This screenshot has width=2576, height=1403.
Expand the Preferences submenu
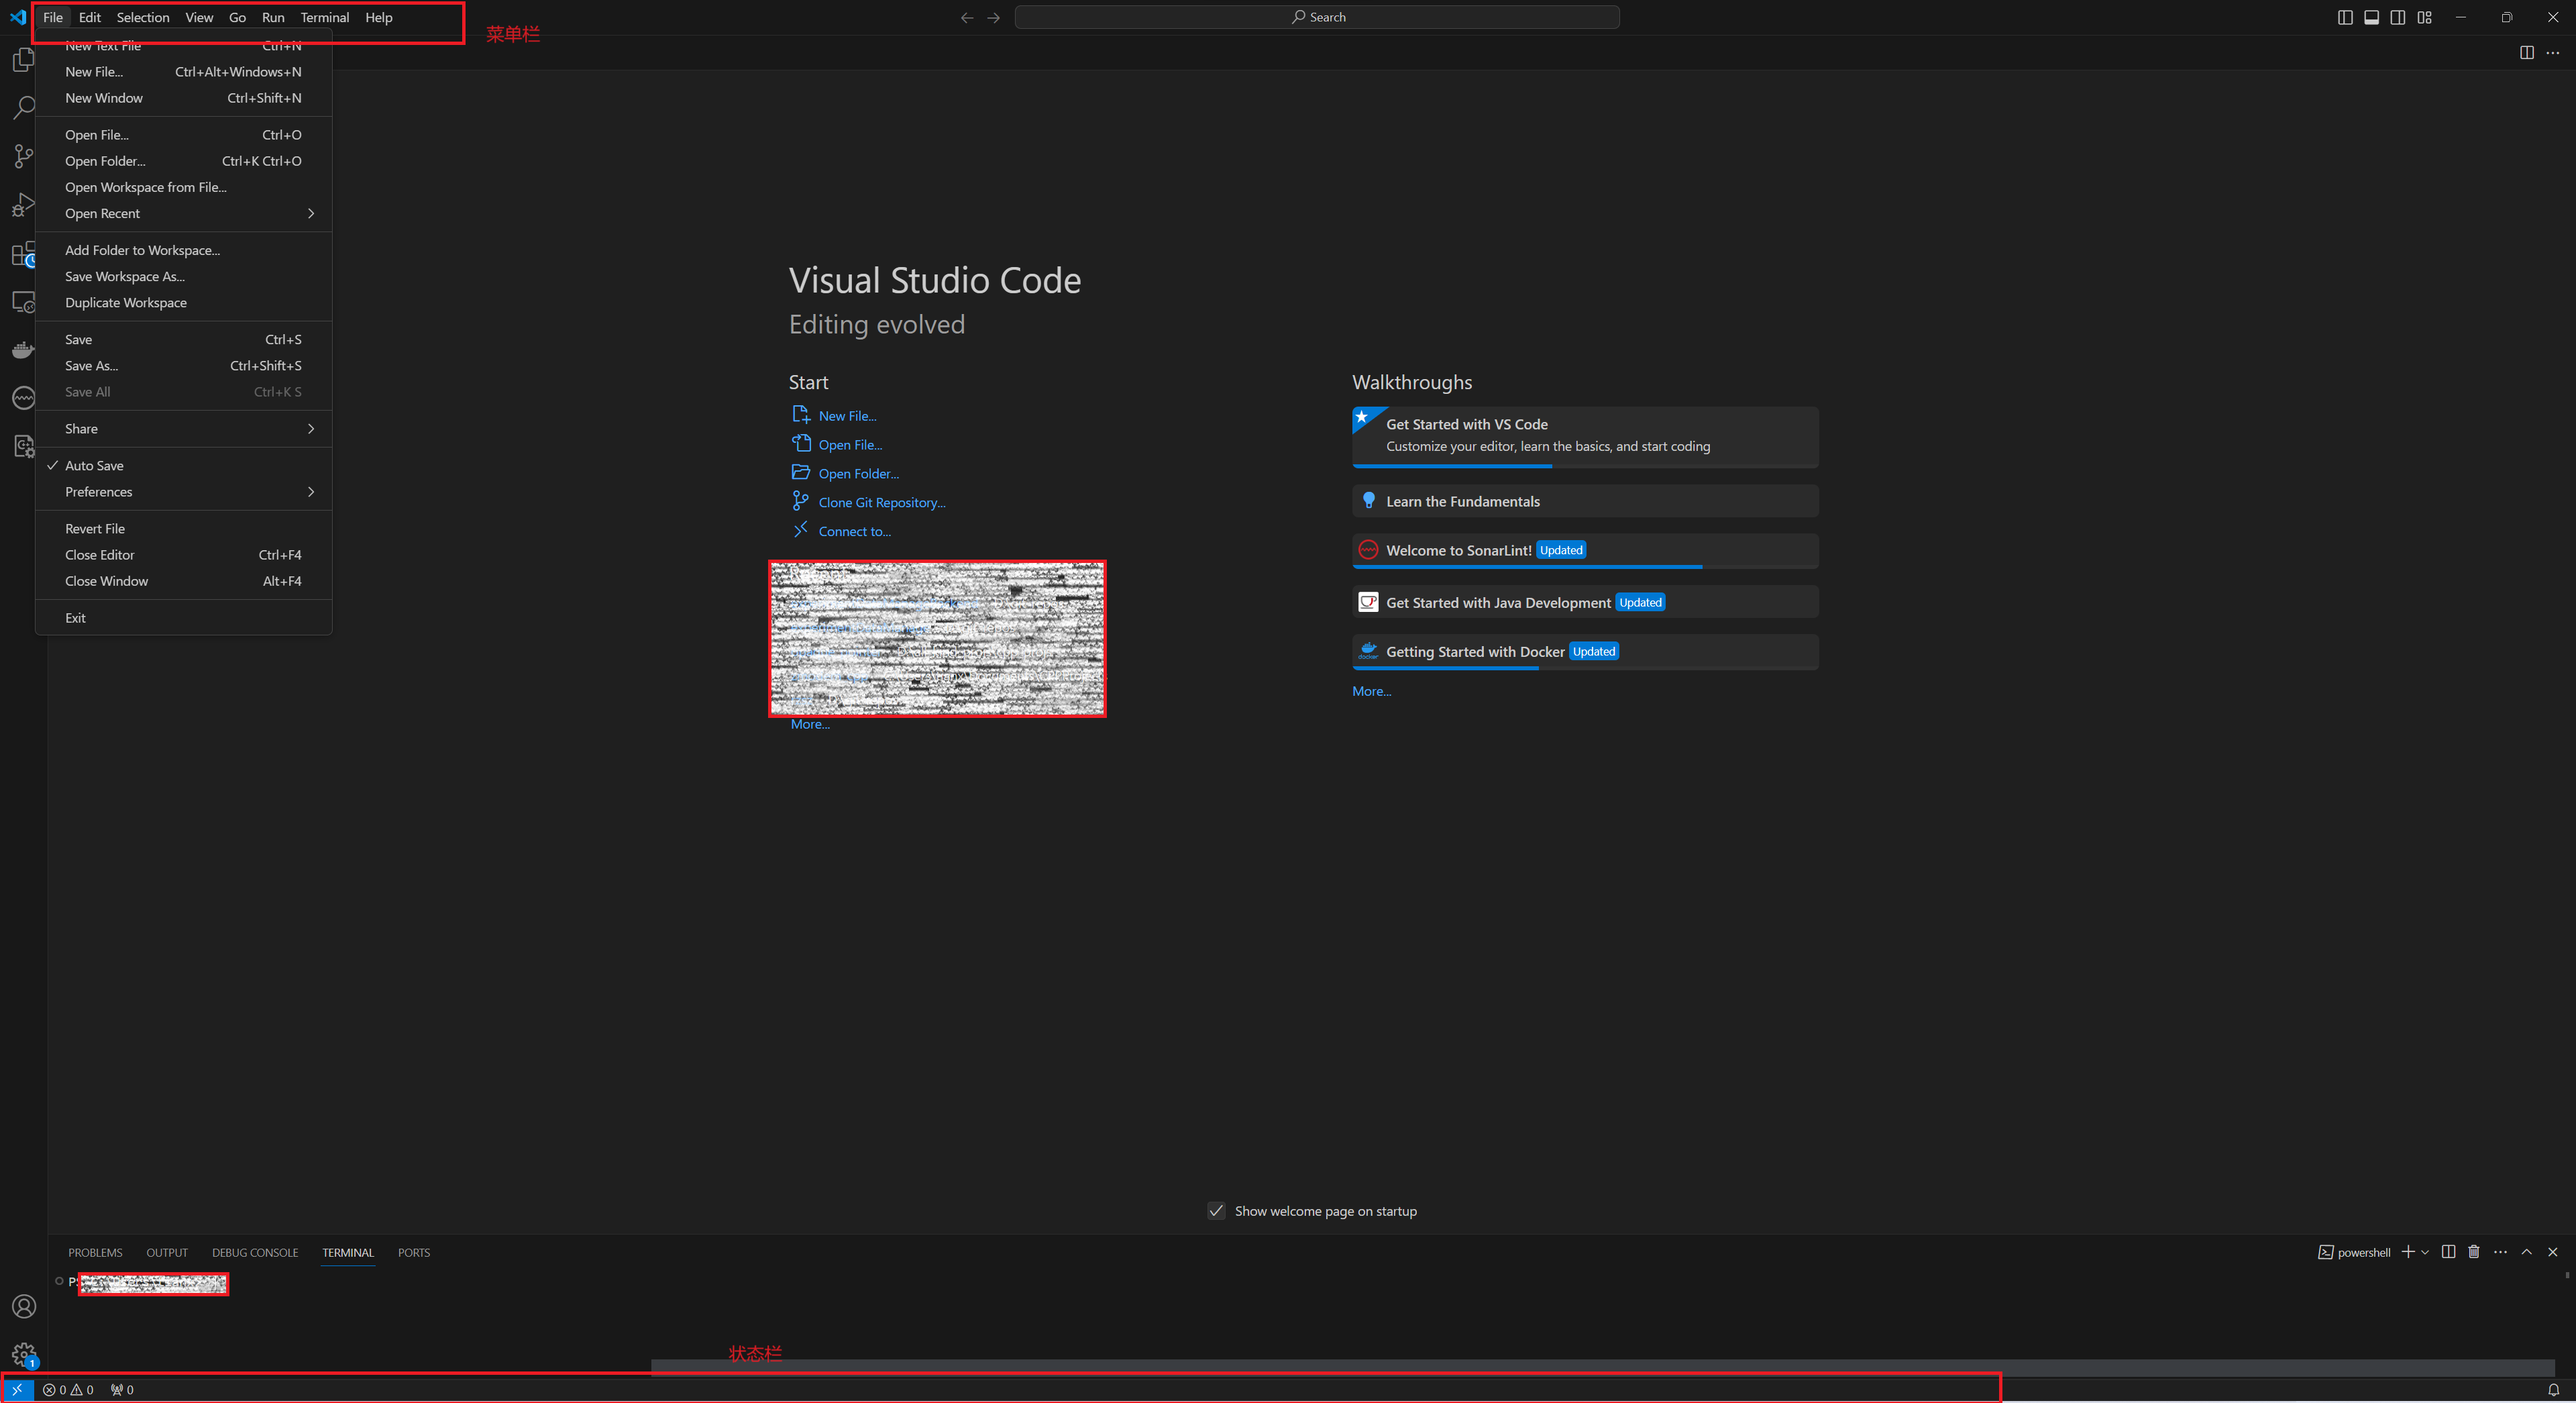coord(183,492)
